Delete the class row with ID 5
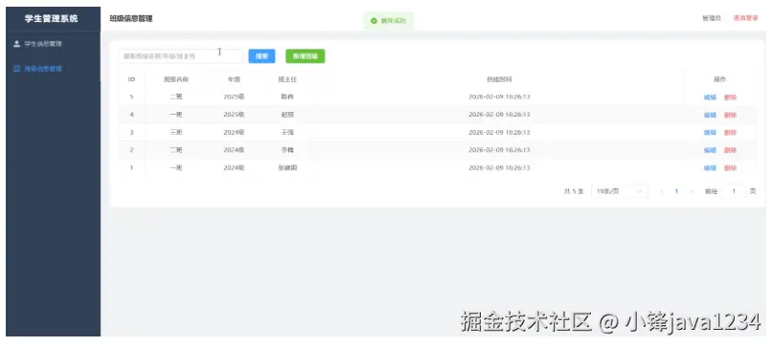Viewport: 773px width, 347px height. [x=730, y=98]
